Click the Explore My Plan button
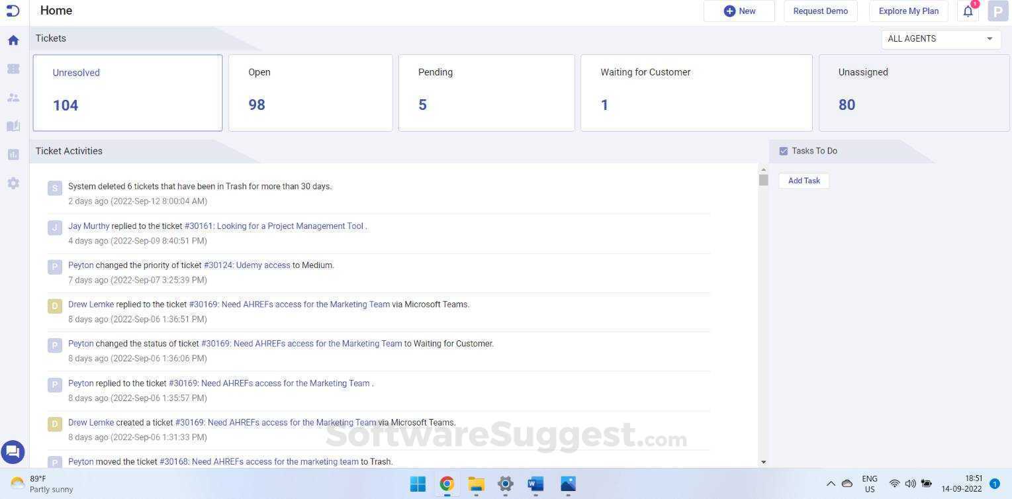The image size is (1012, 499). tap(908, 11)
